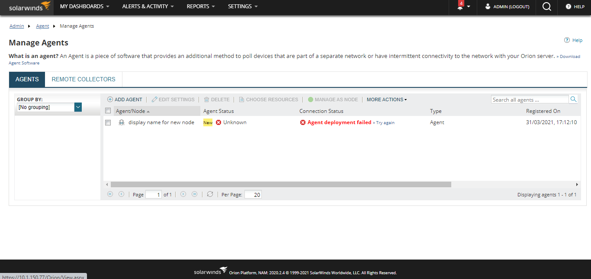This screenshot has height=279, width=591.
Task: Click the Choose Resources toolbar button
Action: [268, 99]
